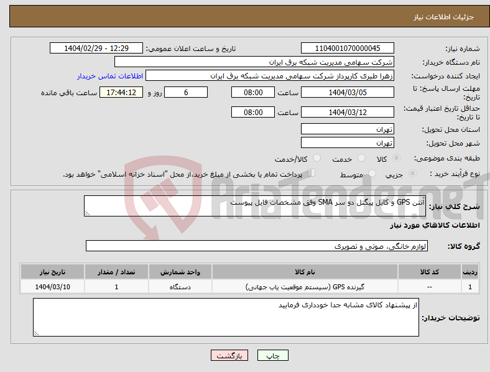The width and height of the screenshot is (490, 372).
Task: Click the need date cell 1404/03/10
Action: click(x=52, y=287)
